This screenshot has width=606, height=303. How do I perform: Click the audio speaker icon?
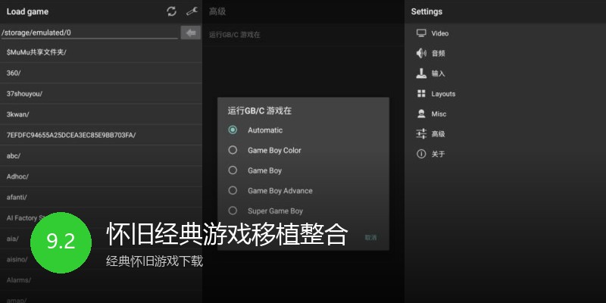tap(421, 53)
